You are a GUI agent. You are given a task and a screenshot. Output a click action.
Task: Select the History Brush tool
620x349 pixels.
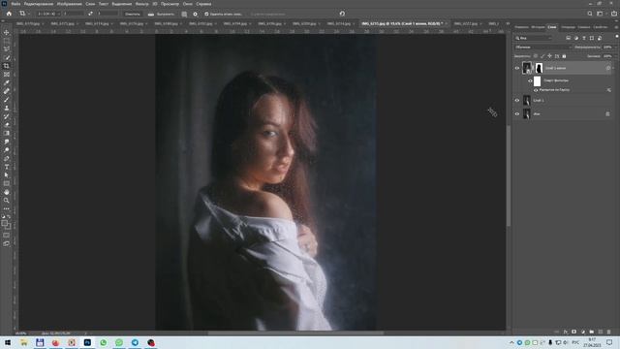pos(7,116)
